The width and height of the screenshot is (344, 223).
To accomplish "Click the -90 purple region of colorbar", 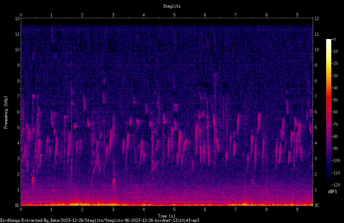I will tap(328, 148).
